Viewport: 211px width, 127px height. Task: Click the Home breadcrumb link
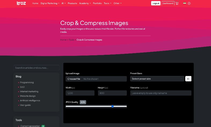(x=63, y=40)
